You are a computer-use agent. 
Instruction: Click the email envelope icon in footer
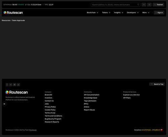(14, 85)
